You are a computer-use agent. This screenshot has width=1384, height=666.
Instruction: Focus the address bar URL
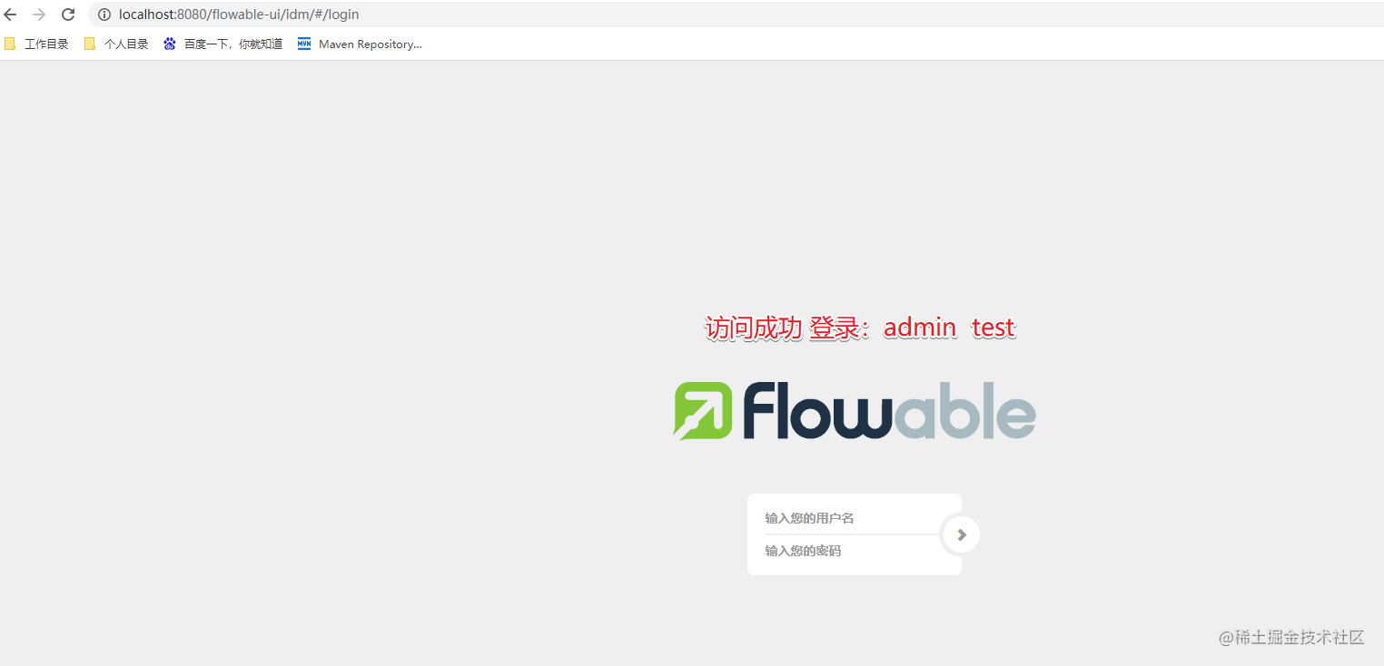[x=239, y=15]
